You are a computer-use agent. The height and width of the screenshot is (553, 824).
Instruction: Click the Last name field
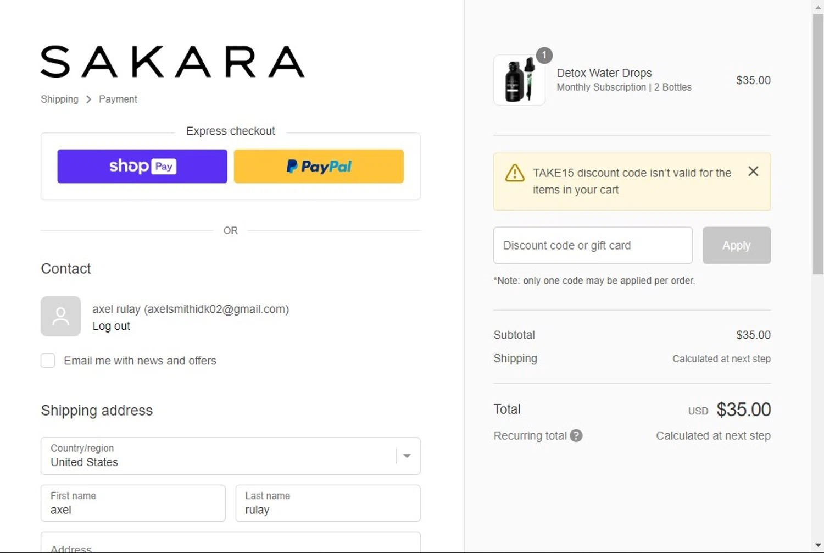(x=328, y=504)
